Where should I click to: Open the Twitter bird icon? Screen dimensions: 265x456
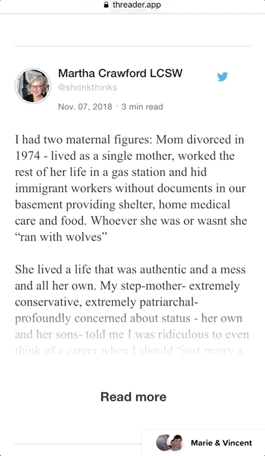[x=223, y=77]
